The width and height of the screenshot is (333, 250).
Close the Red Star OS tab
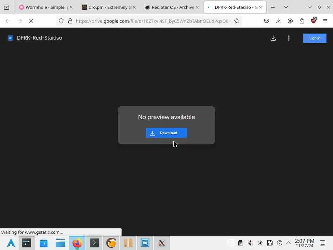click(x=197, y=7)
